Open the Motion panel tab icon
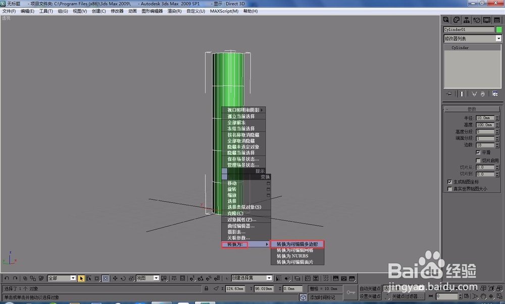Screen dimensions: 505x304 (477, 20)
